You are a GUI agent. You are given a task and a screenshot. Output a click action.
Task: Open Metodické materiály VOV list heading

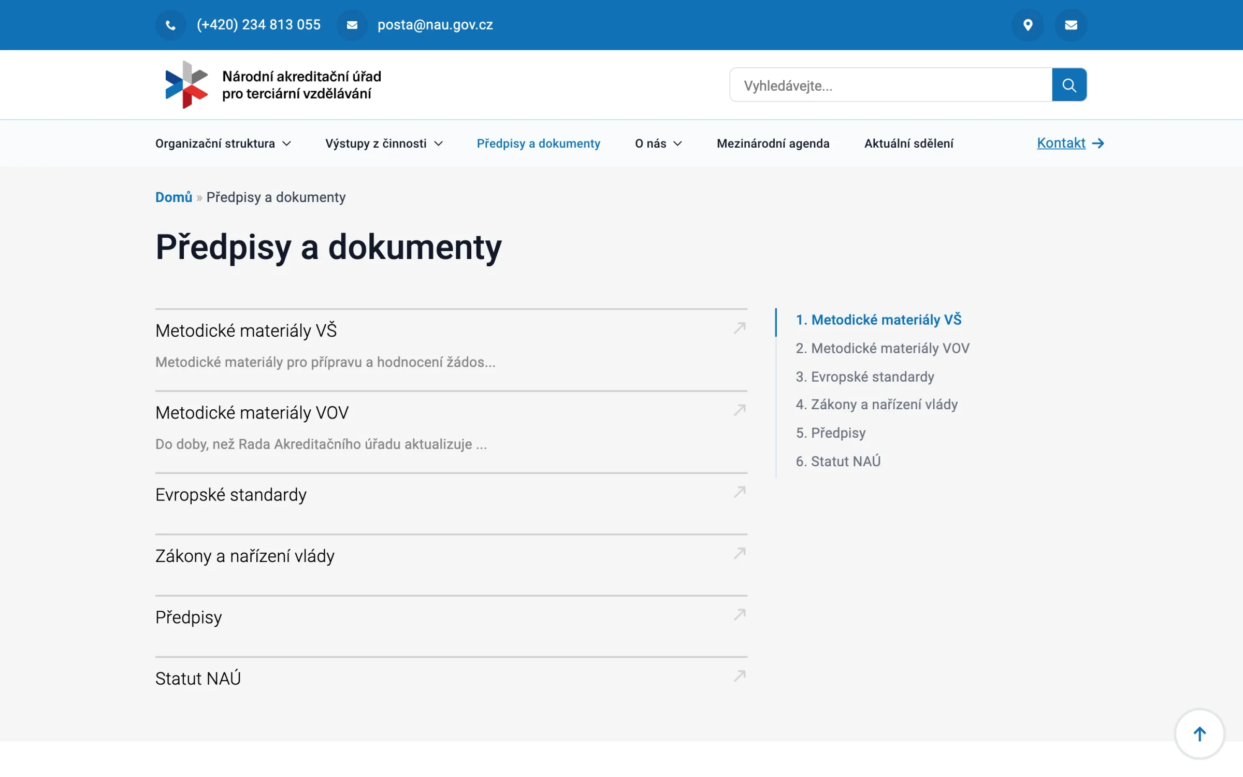click(x=252, y=413)
